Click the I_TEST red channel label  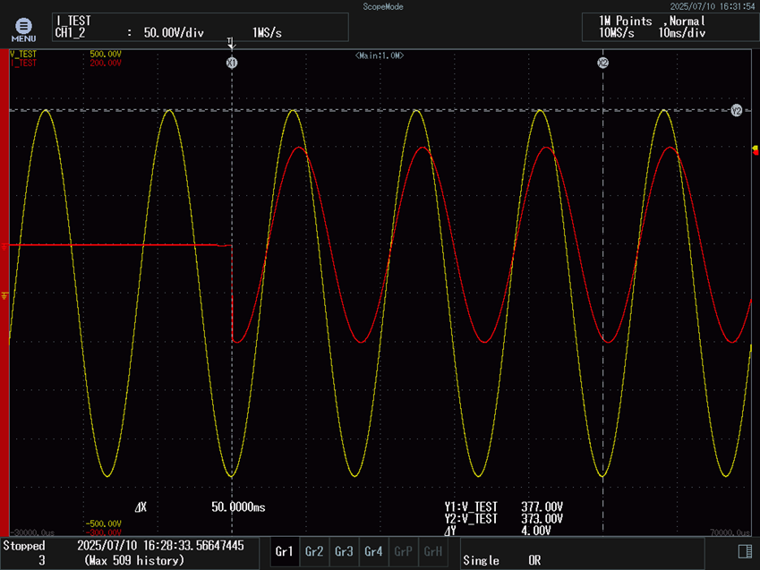(23, 64)
